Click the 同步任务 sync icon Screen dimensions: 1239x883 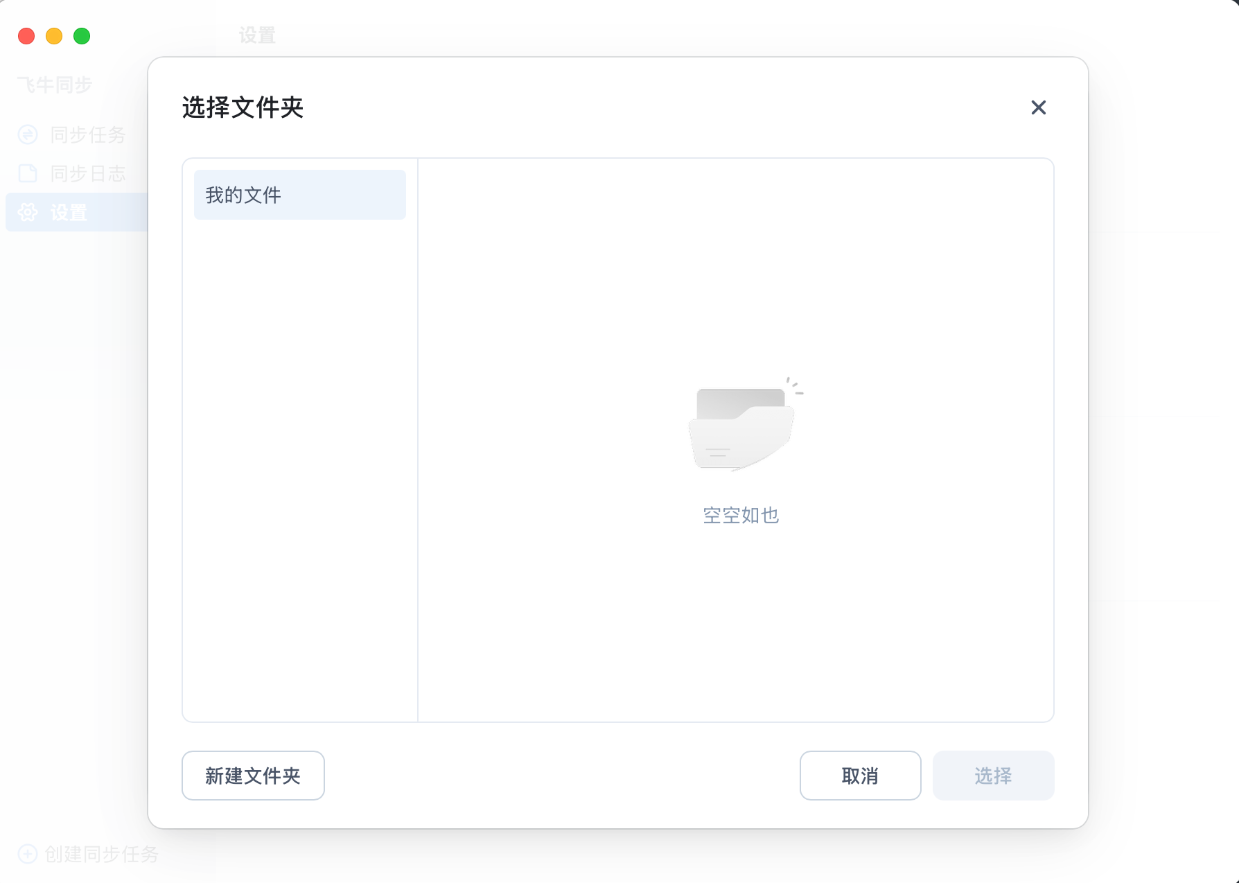tap(28, 134)
